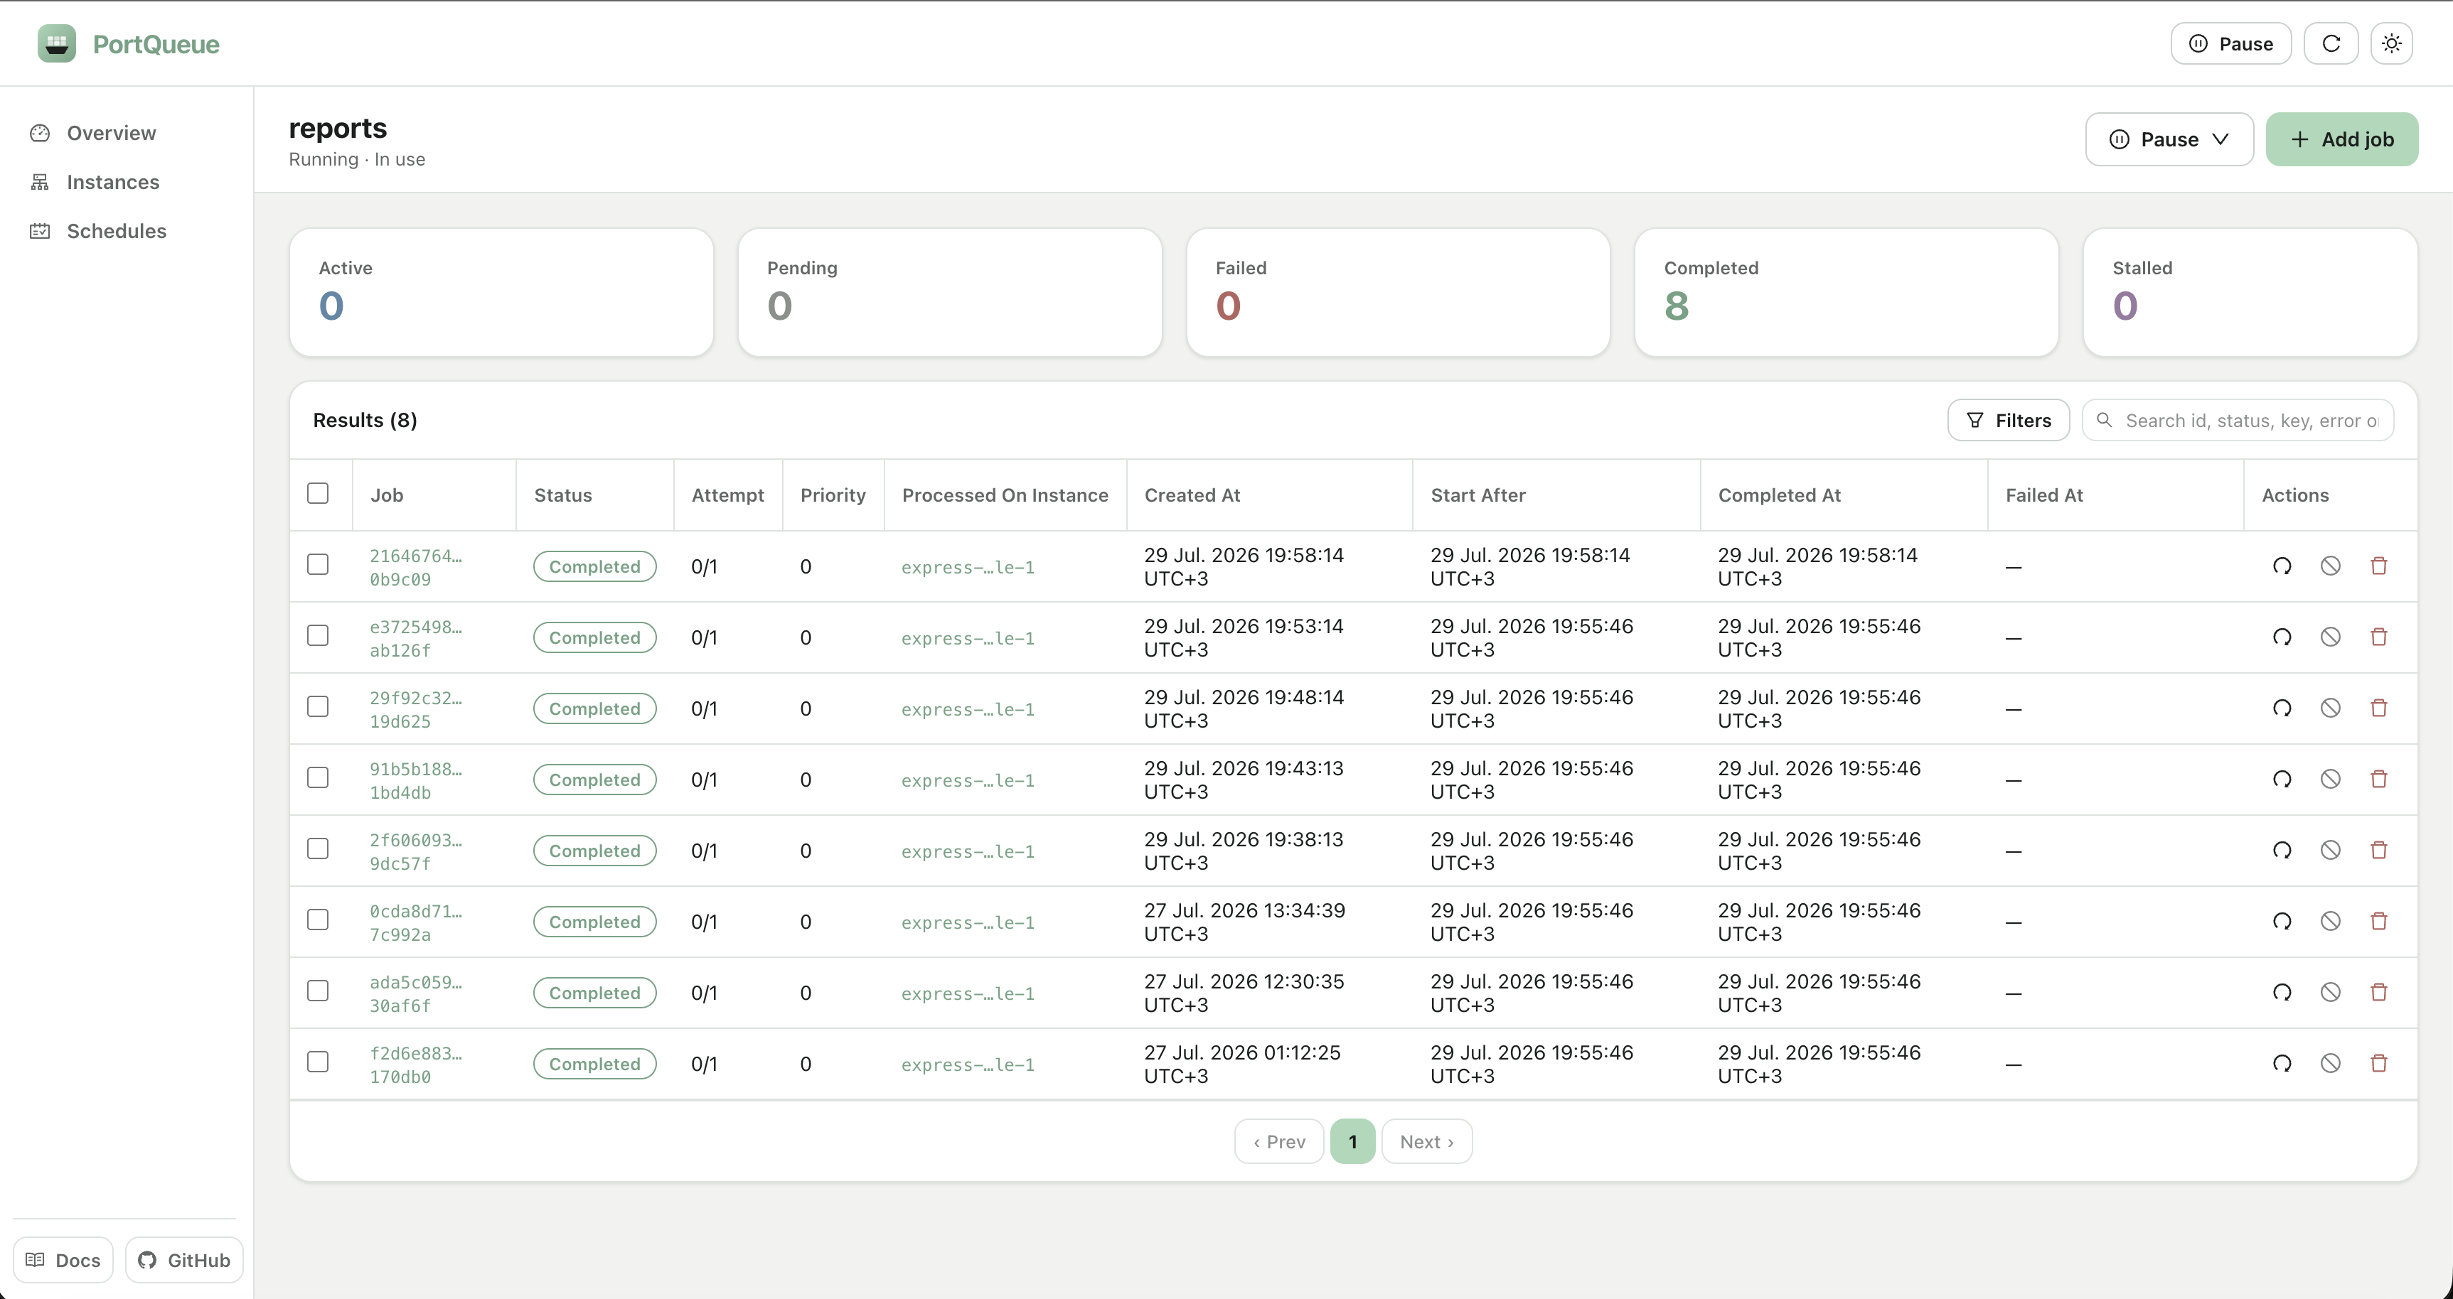Cancel the job 29f92c32…19d625
This screenshot has width=2453, height=1299.
click(2330, 708)
